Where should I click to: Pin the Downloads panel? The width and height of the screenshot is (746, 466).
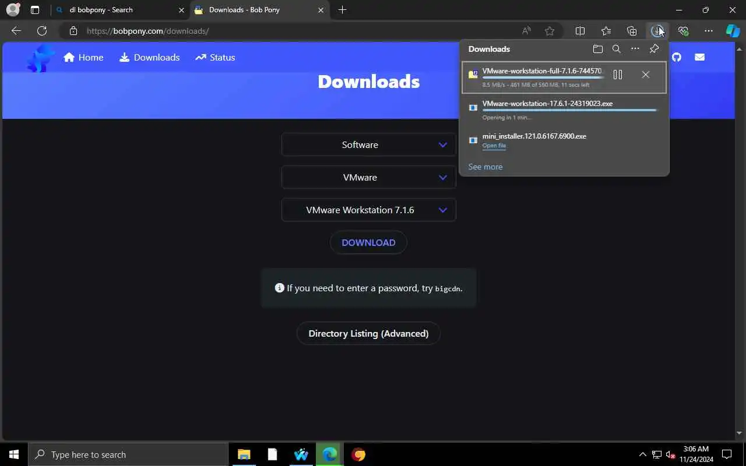pyautogui.click(x=654, y=49)
